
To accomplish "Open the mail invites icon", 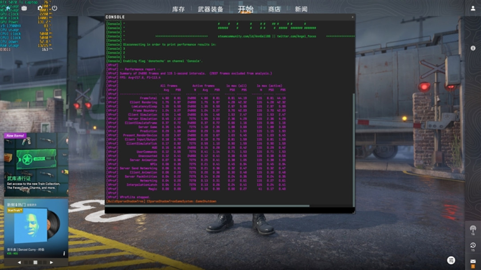I will (473, 262).
